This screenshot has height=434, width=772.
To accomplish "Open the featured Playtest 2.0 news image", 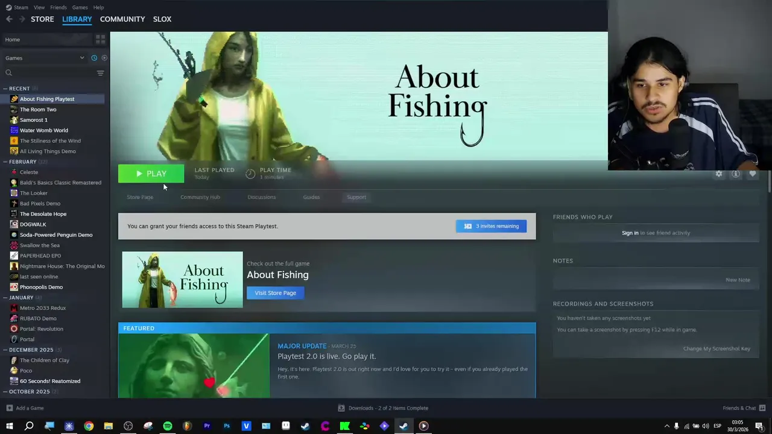I will coord(194,365).
